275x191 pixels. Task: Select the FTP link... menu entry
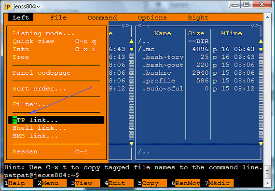[x=56, y=120]
